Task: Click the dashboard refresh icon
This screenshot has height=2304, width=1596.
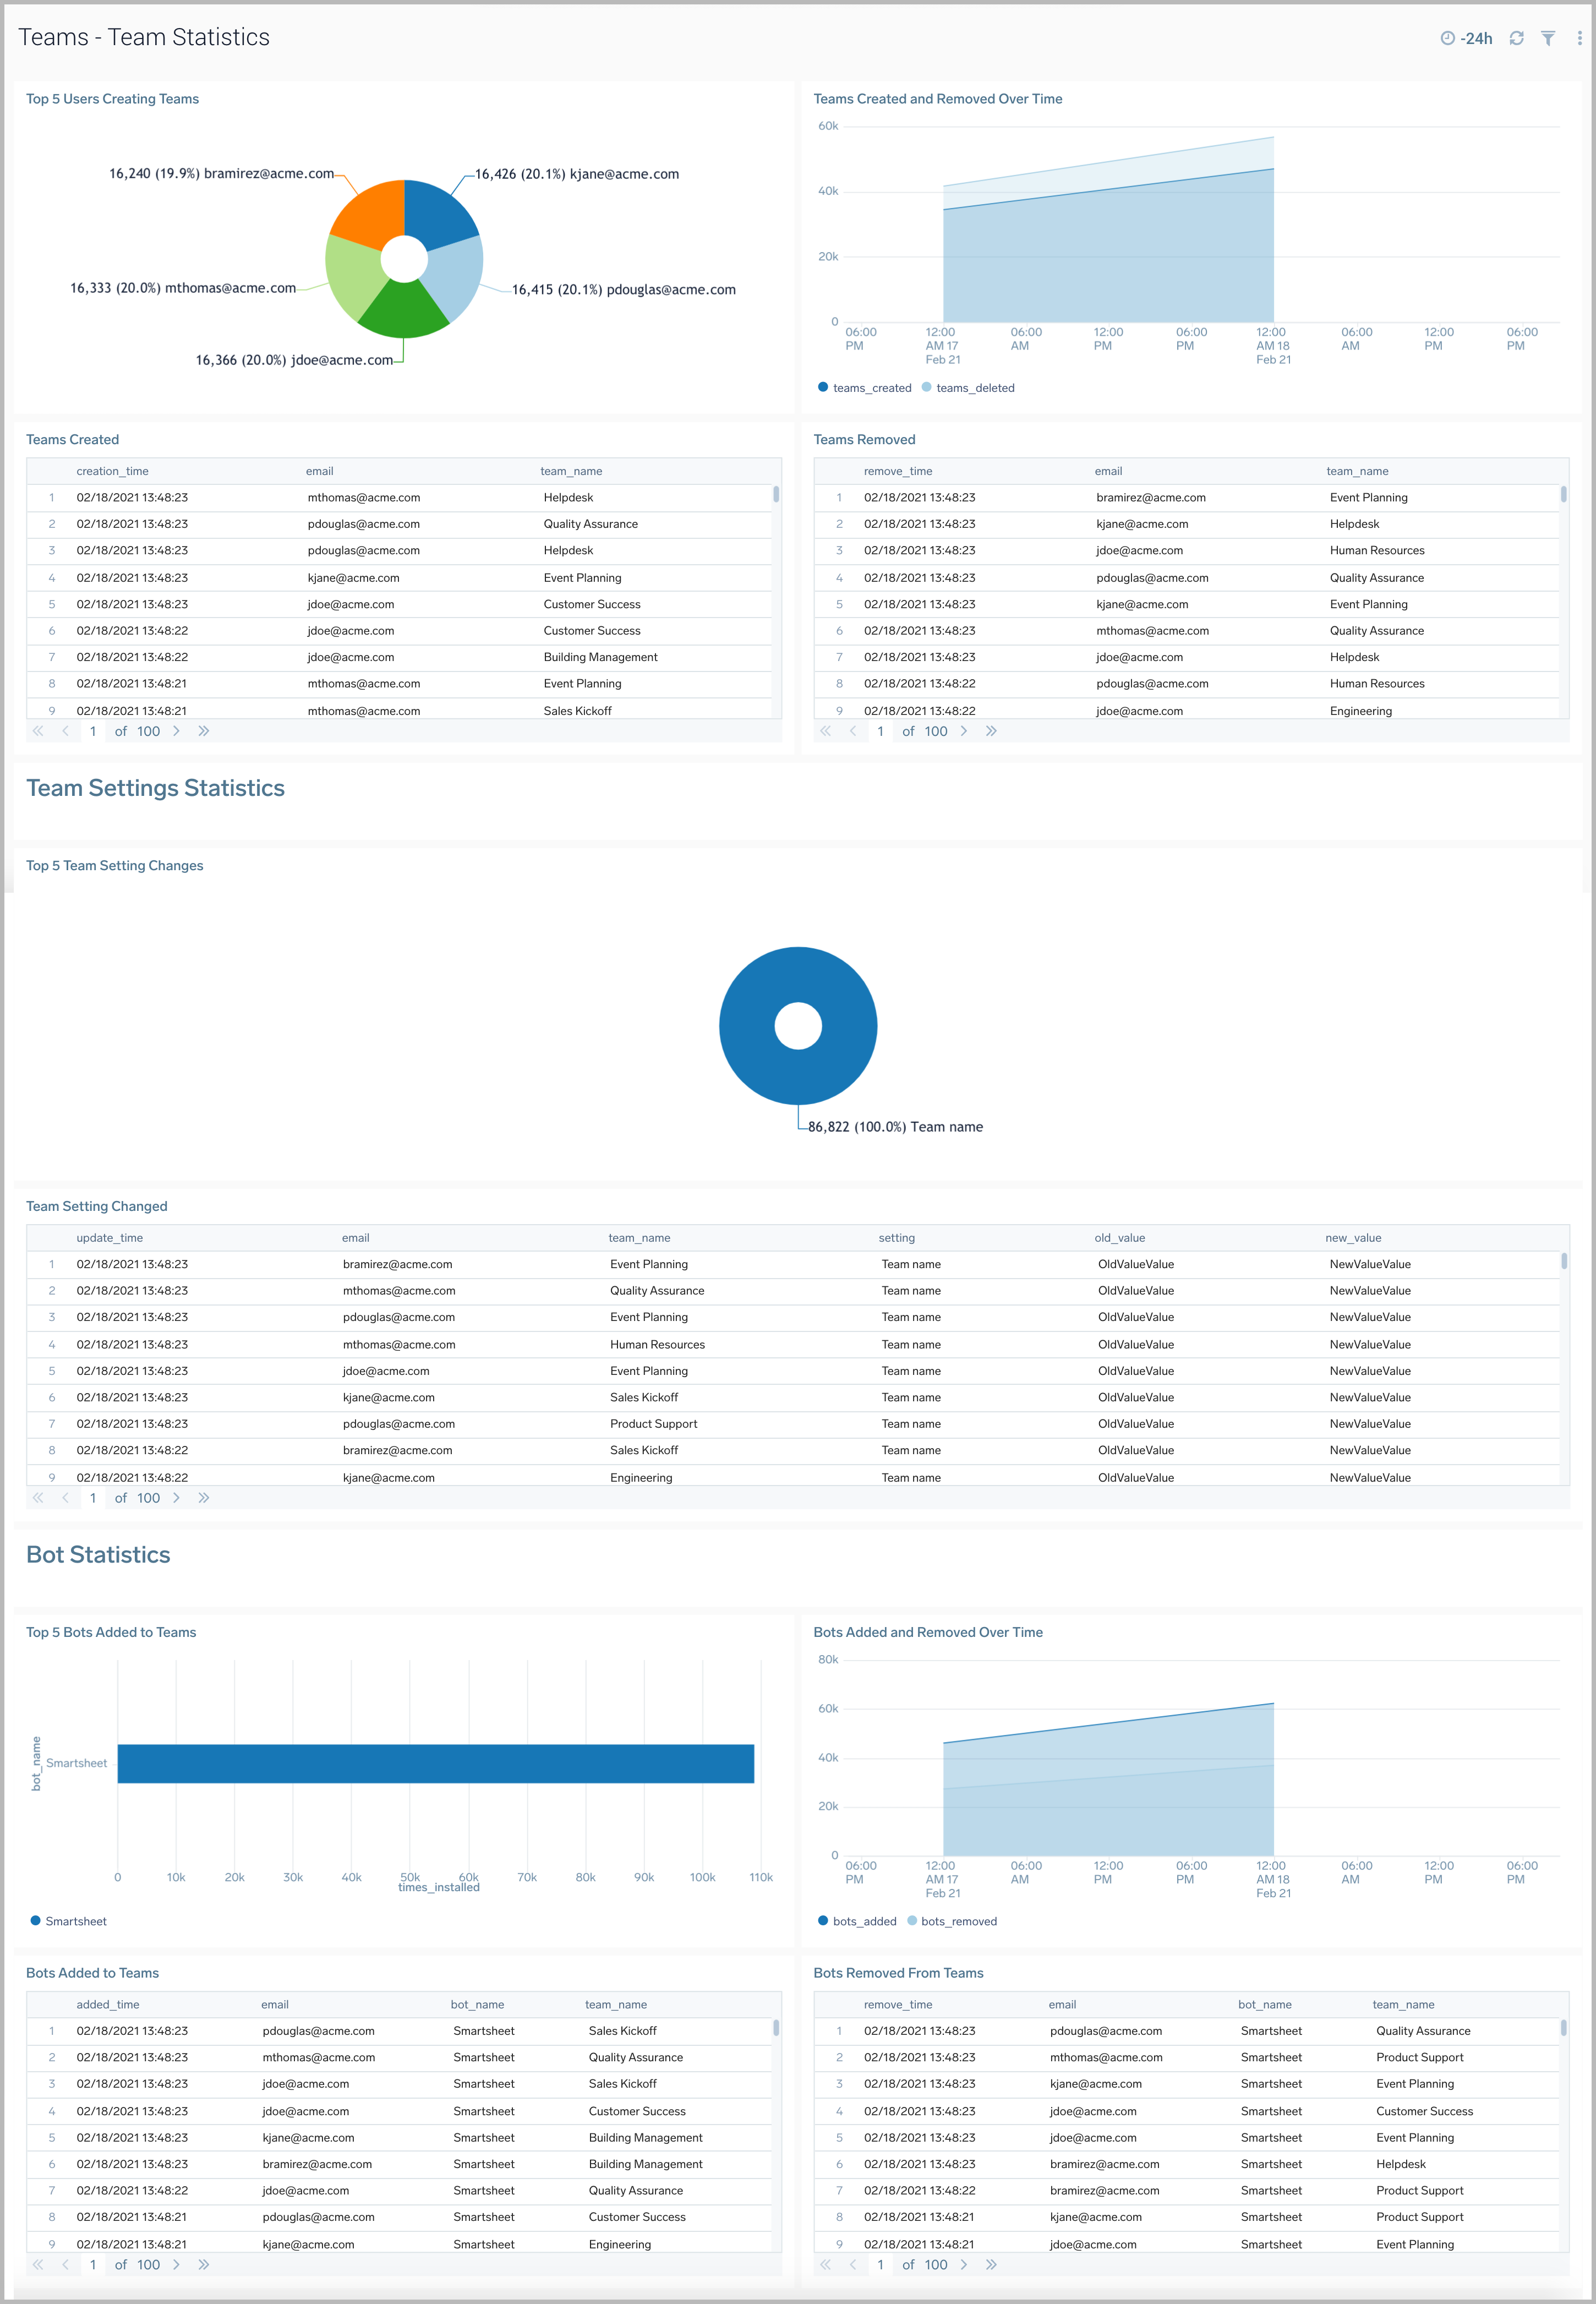Action: 1516,38
